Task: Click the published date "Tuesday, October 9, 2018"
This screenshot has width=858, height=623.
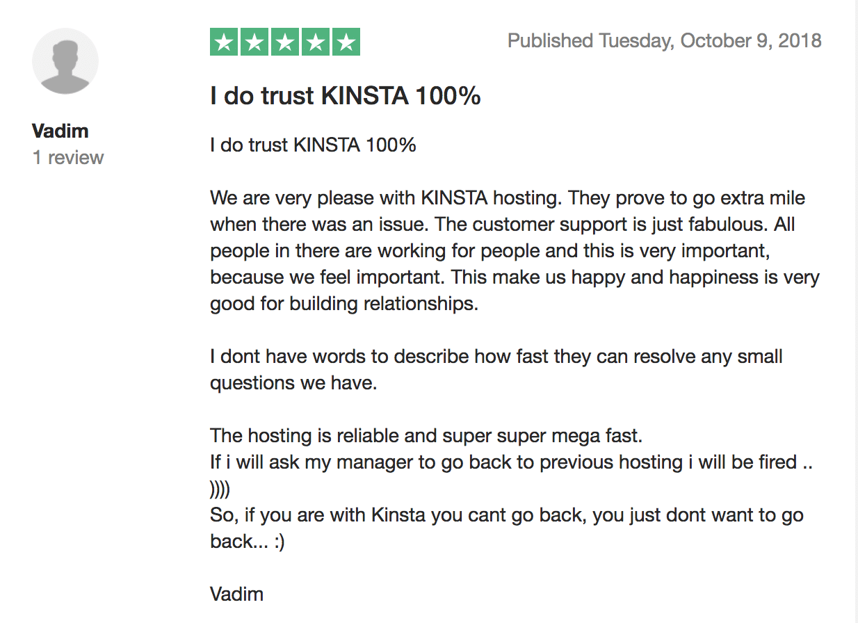Action: pos(710,40)
